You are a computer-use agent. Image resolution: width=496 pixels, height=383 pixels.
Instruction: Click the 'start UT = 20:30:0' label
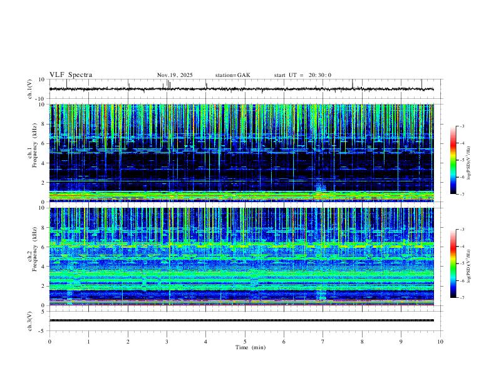click(302, 75)
